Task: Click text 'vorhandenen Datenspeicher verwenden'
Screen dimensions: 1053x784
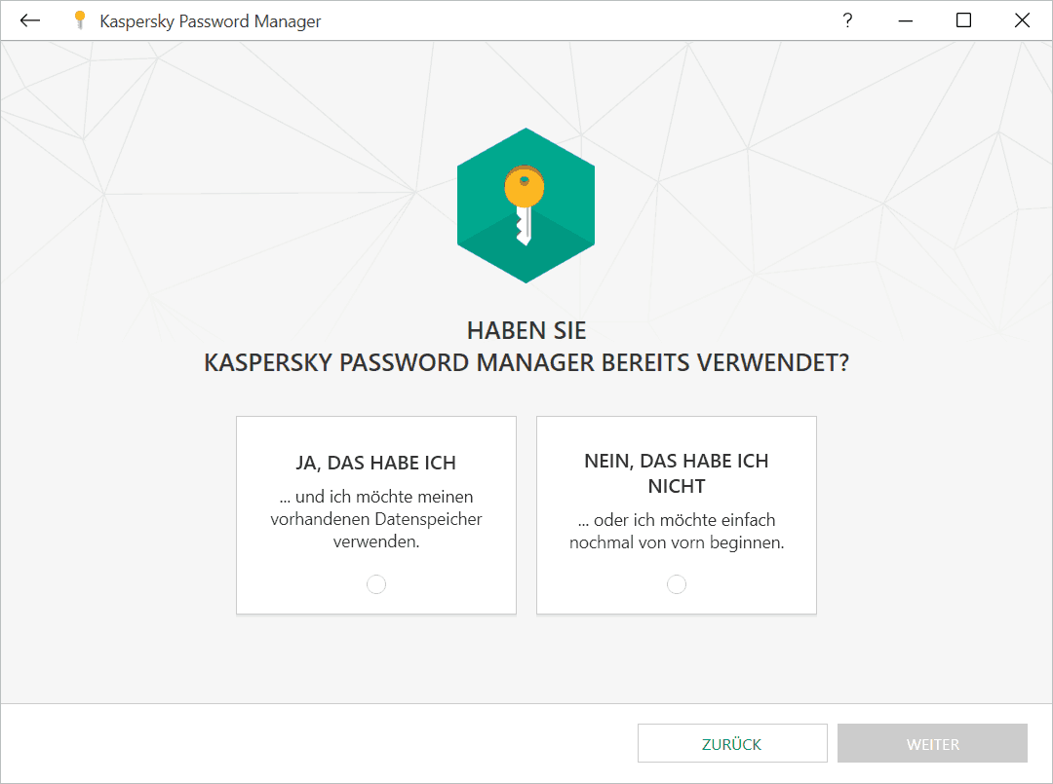Action: click(376, 531)
